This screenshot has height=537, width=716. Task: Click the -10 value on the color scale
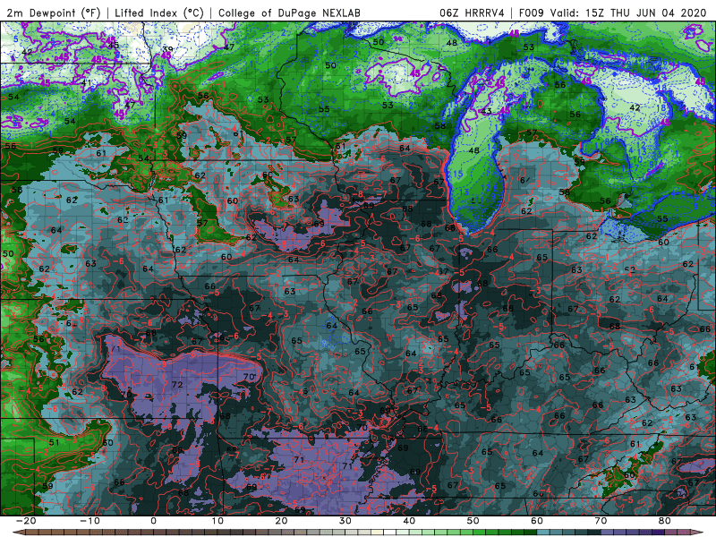click(89, 521)
